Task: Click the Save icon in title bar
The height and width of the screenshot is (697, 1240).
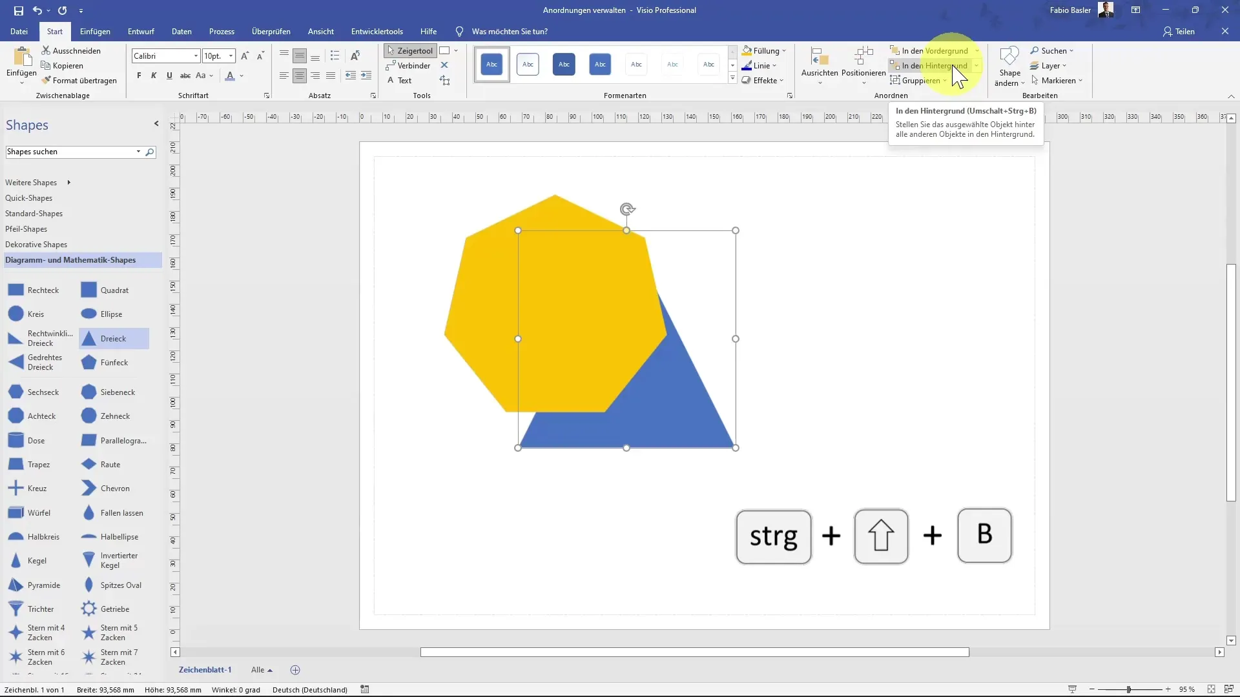Action: click(18, 10)
